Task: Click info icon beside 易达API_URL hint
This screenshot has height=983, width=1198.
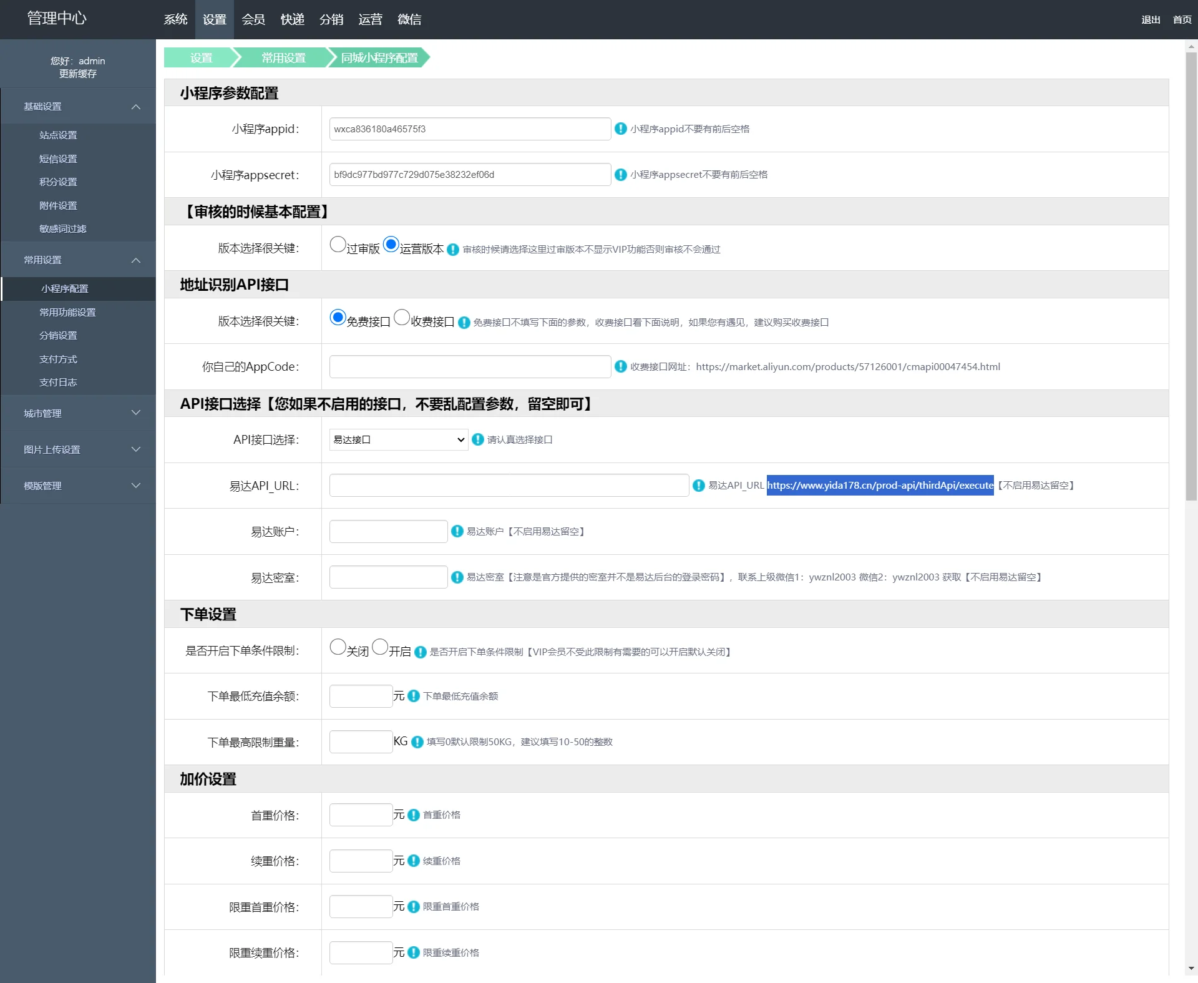Action: point(699,486)
